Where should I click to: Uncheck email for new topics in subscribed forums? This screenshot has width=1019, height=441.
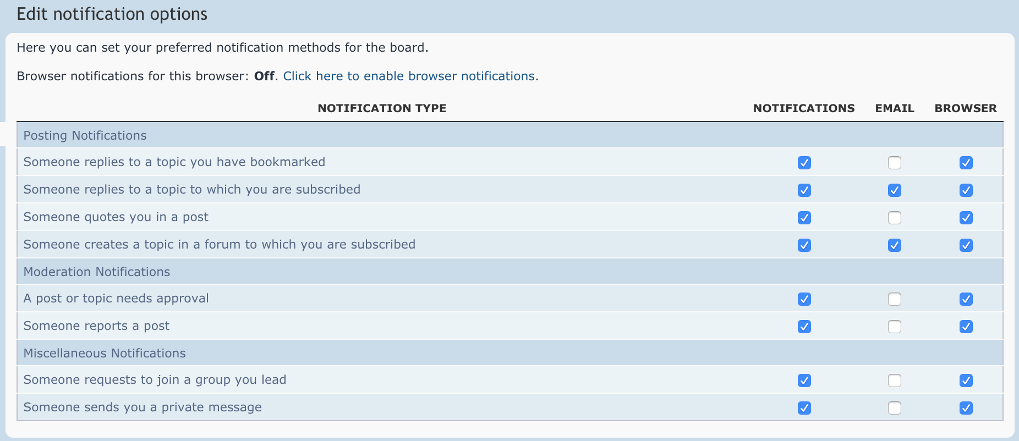coord(895,245)
